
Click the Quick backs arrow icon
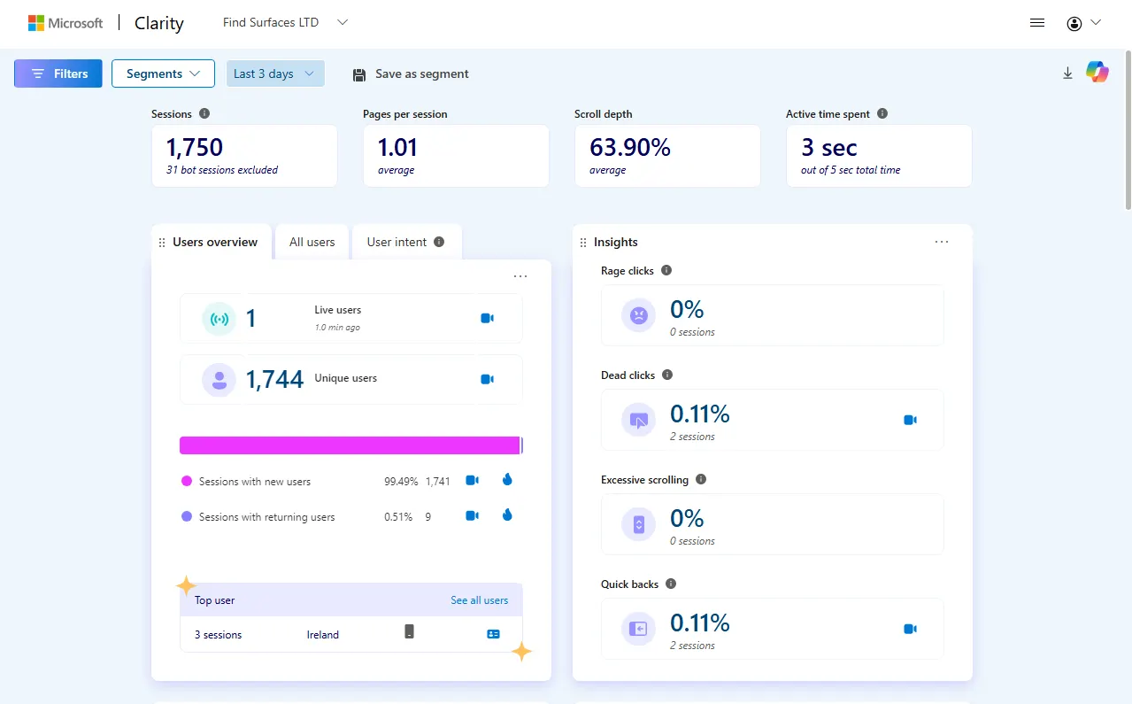(638, 629)
